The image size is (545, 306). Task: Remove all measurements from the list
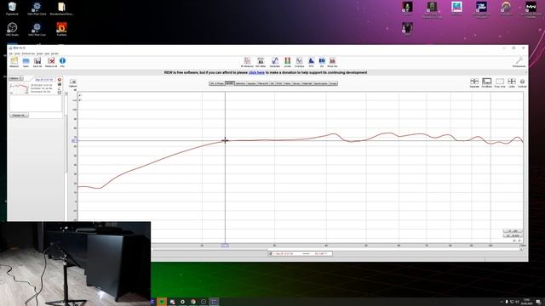click(x=51, y=62)
